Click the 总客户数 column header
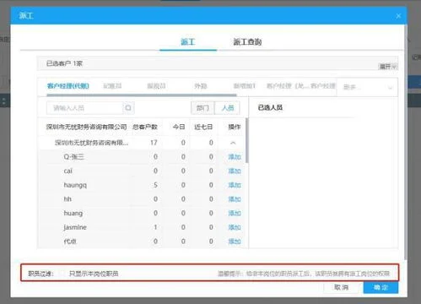 tap(145, 127)
